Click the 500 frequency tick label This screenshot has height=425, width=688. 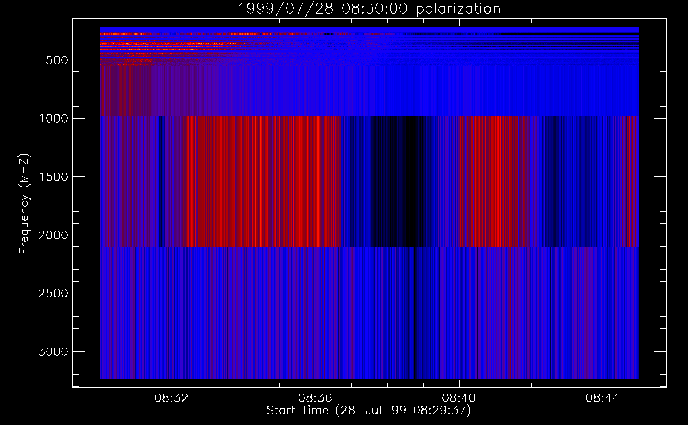pyautogui.click(x=57, y=60)
